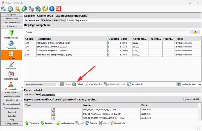Click the Ricerca search field

pos(111,32)
